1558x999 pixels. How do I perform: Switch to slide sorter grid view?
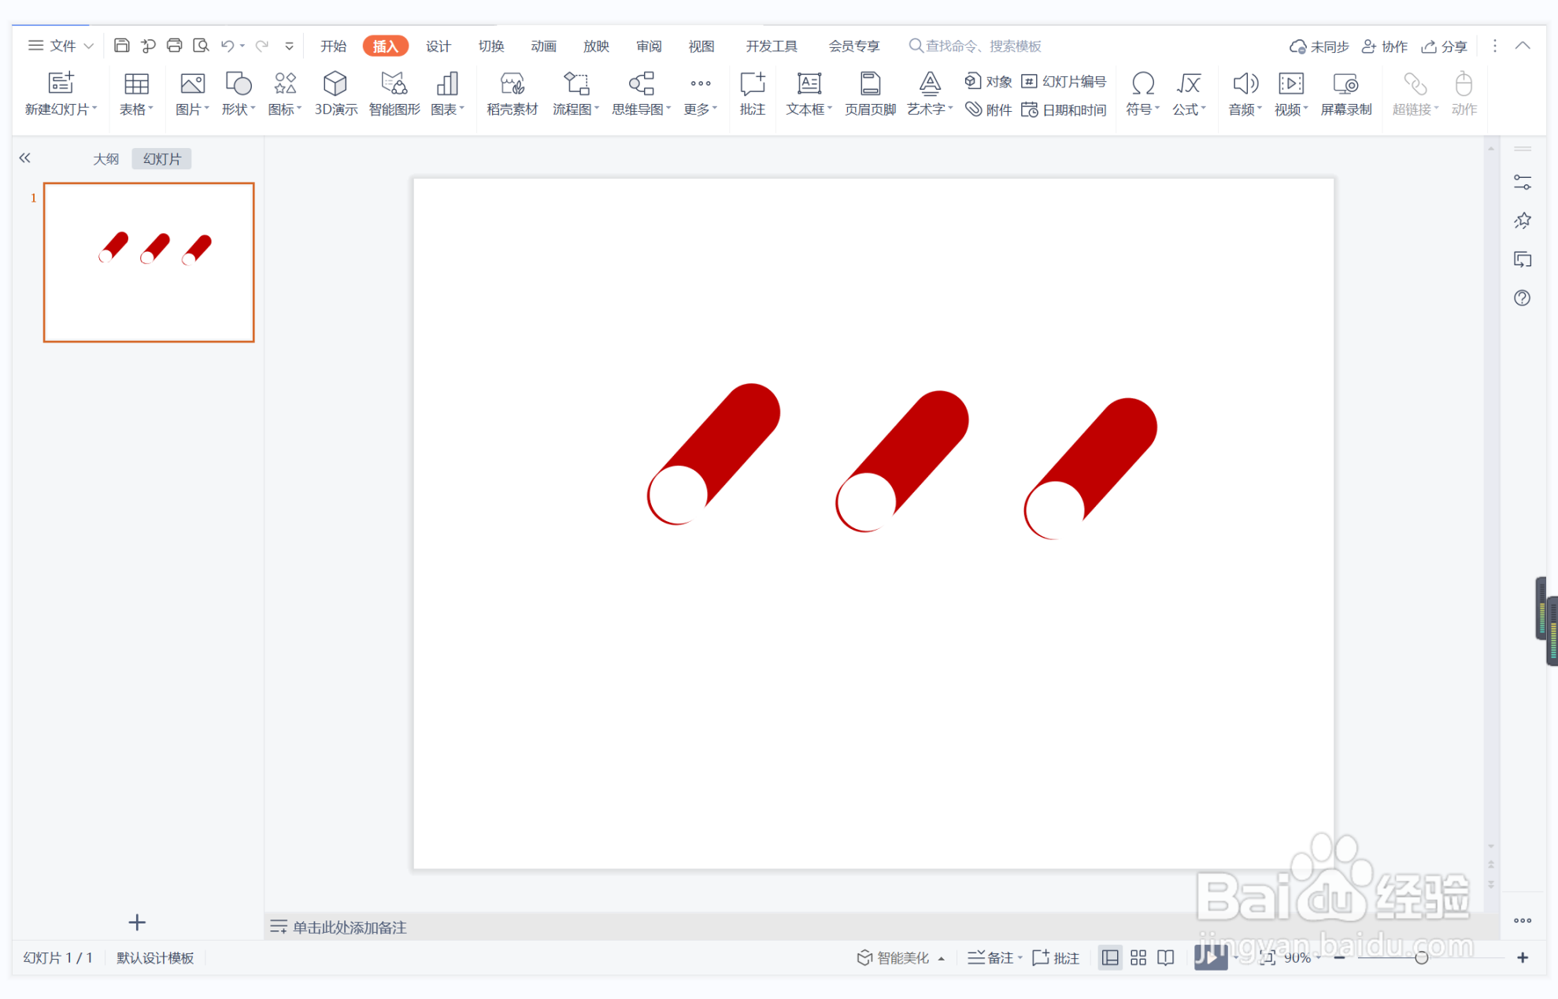pyautogui.click(x=1138, y=957)
